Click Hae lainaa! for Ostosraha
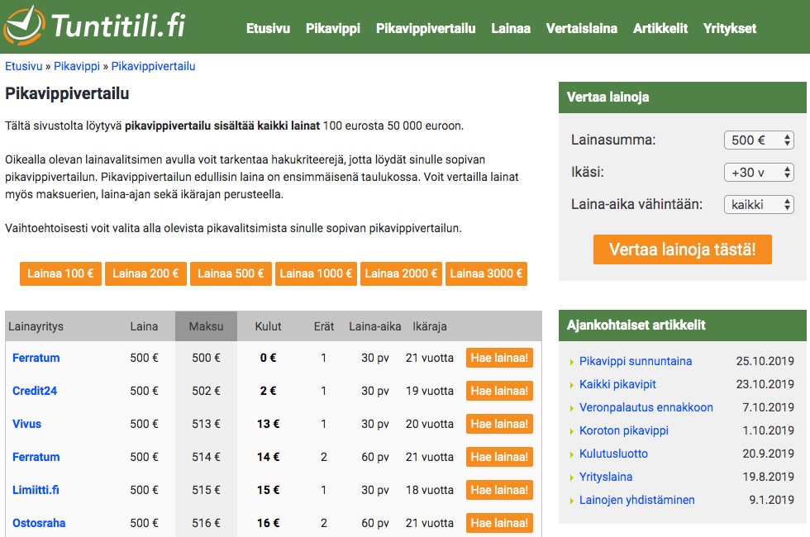The image size is (810, 537). (499, 523)
